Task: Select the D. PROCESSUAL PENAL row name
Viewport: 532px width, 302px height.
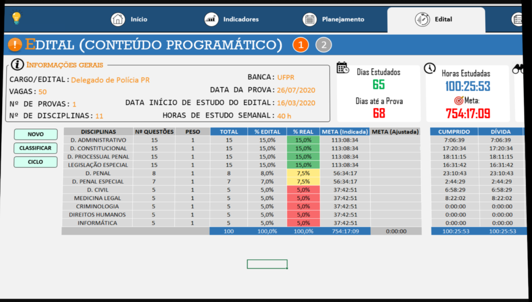Action: (98, 157)
